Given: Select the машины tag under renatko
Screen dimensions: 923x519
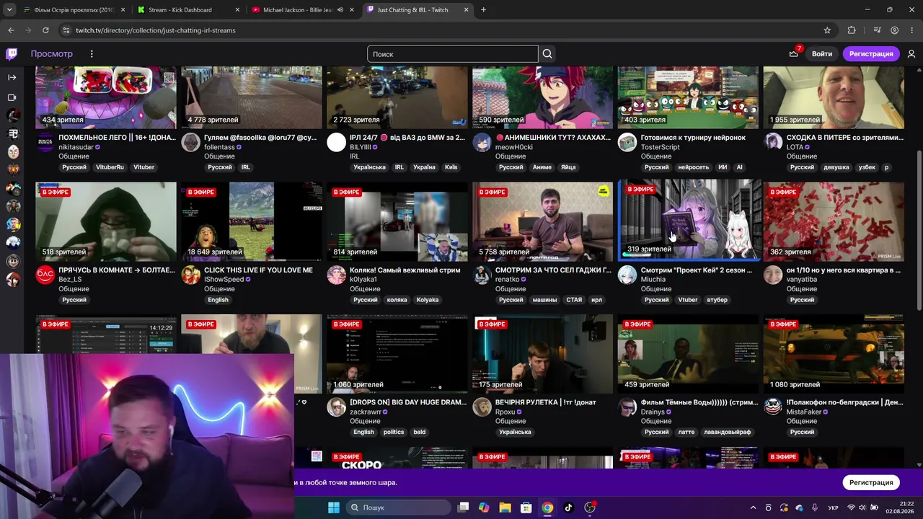Looking at the screenshot, I should (x=545, y=300).
